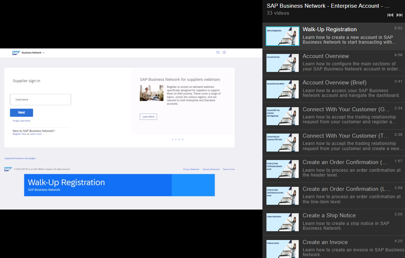
Task: Open the help question mark icon
Action: point(224,52)
